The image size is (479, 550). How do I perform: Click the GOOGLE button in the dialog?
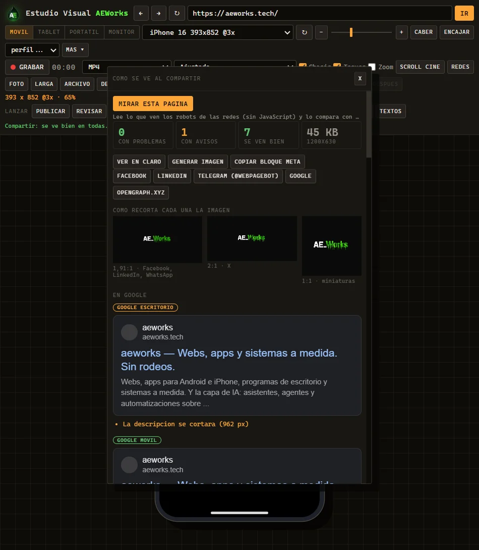(x=301, y=176)
